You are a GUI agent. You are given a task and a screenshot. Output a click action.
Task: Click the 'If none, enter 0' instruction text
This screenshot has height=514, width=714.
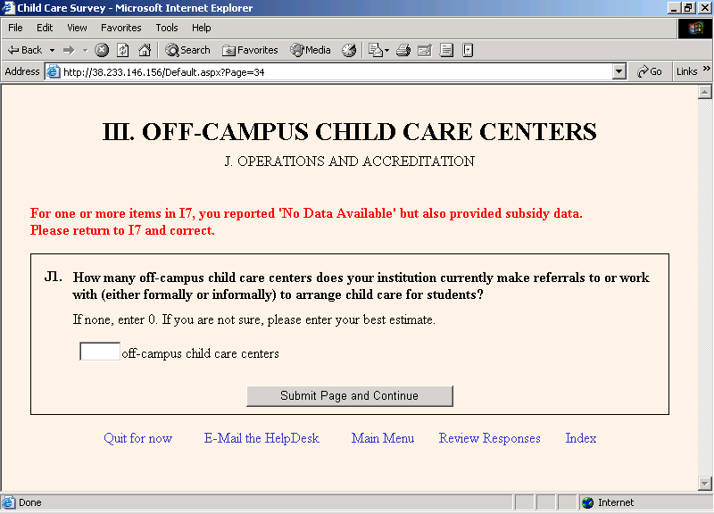coord(253,319)
